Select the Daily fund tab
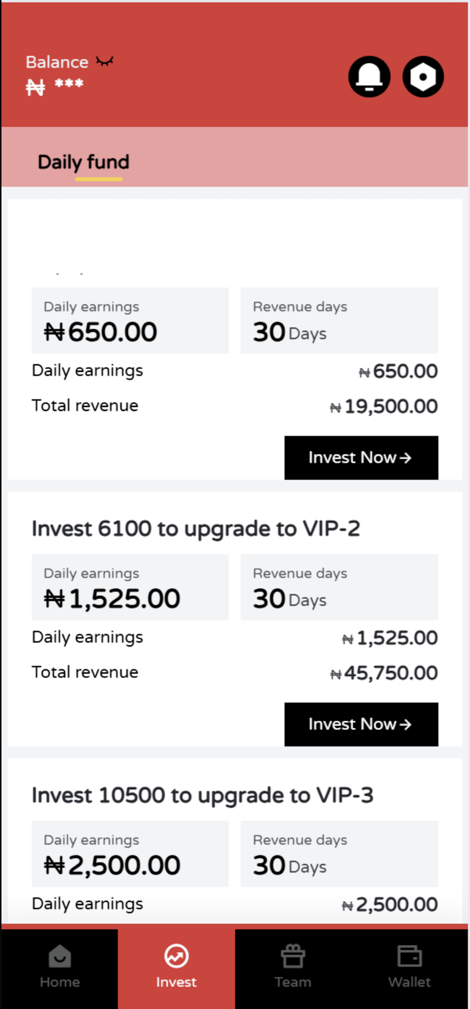The width and height of the screenshot is (470, 1009). pos(84,162)
